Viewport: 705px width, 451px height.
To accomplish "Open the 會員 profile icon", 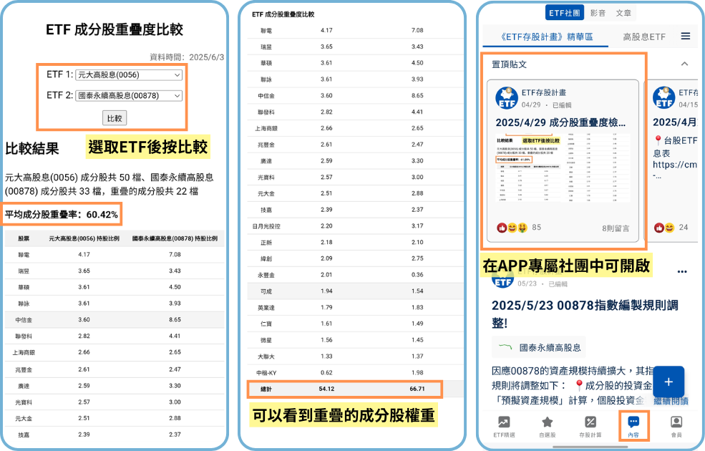I will click(x=676, y=422).
